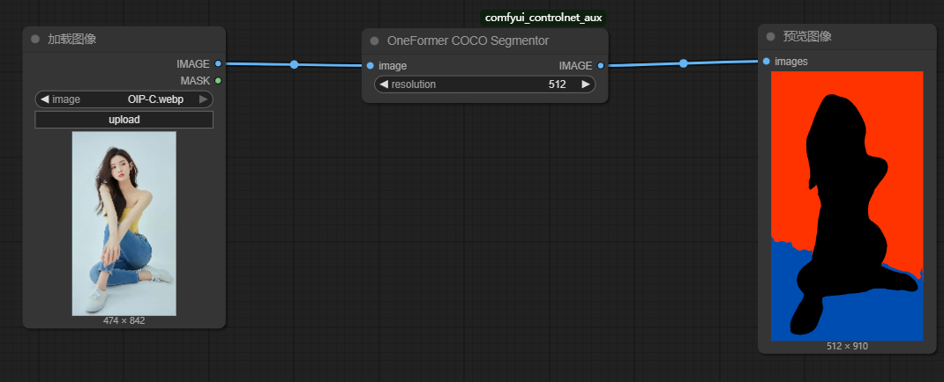Viewport: 944px width, 382px height.
Task: Click the IMAGE output port on OneFormer node
Action: (x=601, y=66)
